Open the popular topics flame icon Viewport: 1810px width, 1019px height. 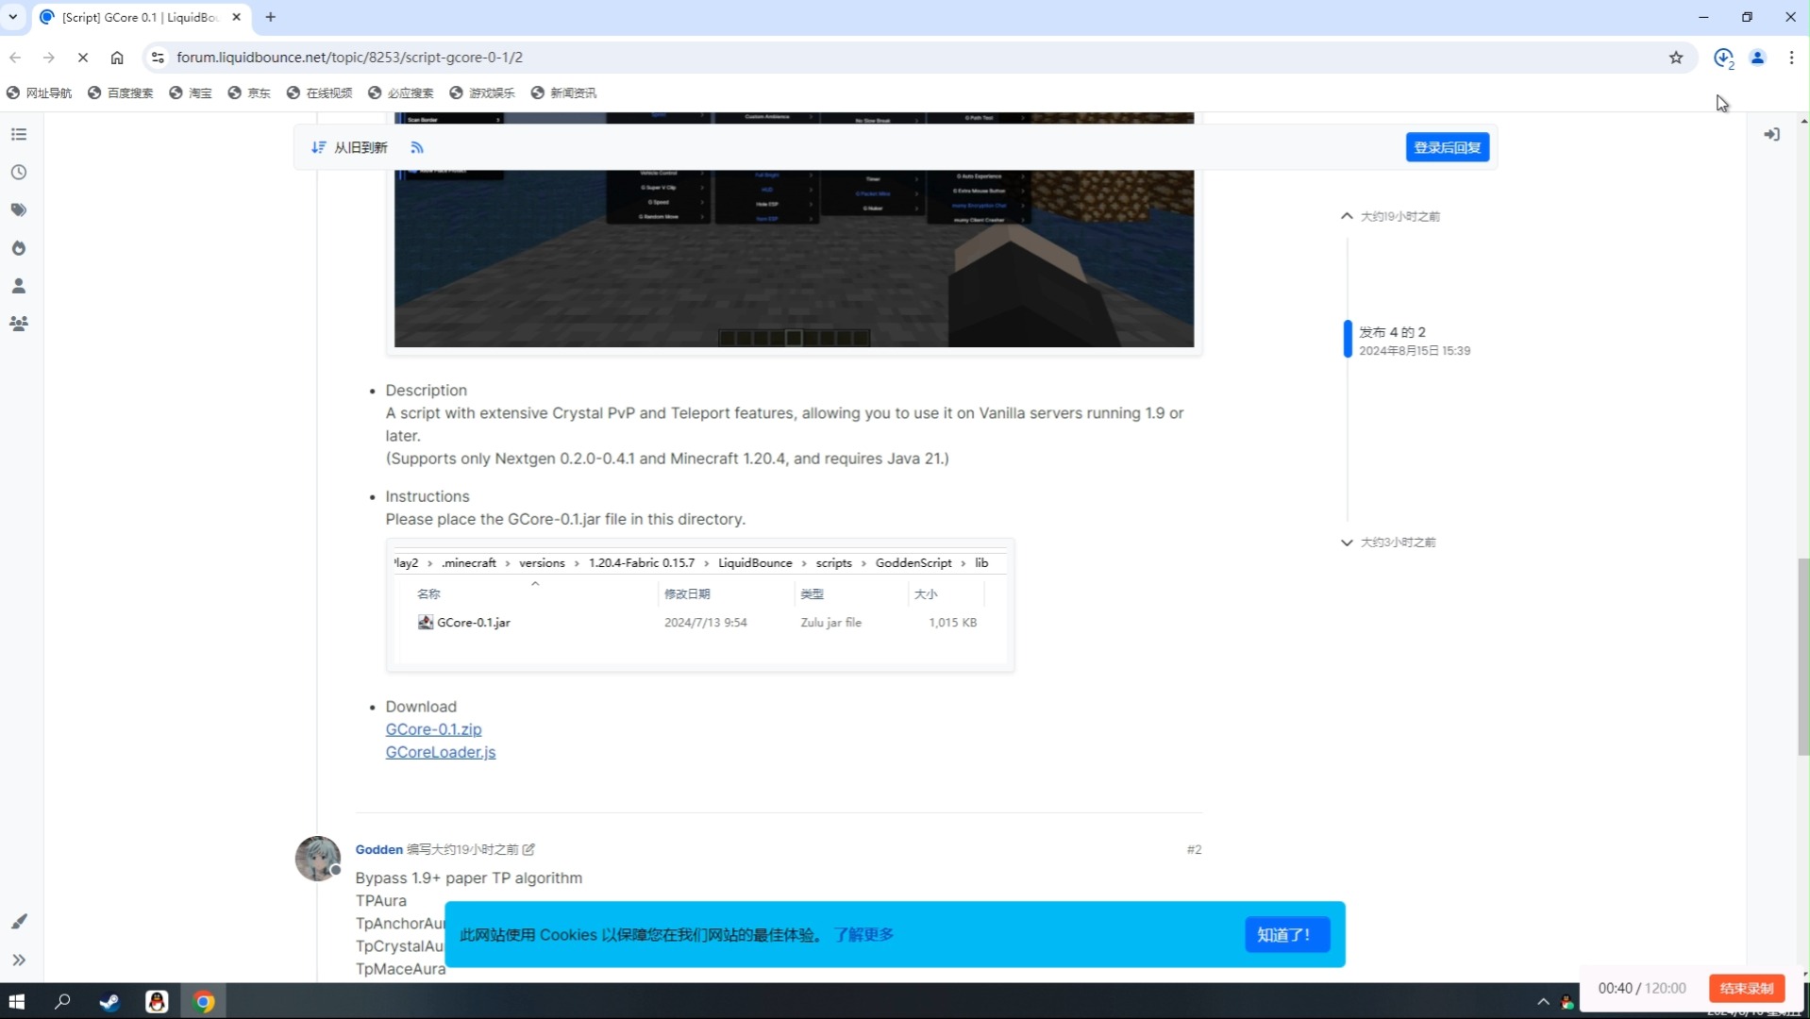[19, 248]
